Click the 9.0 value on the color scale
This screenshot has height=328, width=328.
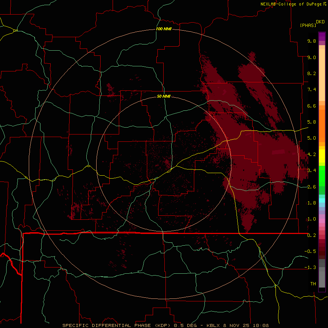pyautogui.click(x=312, y=57)
